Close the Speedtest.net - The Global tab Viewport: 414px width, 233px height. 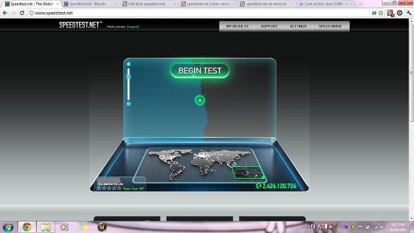(x=58, y=4)
